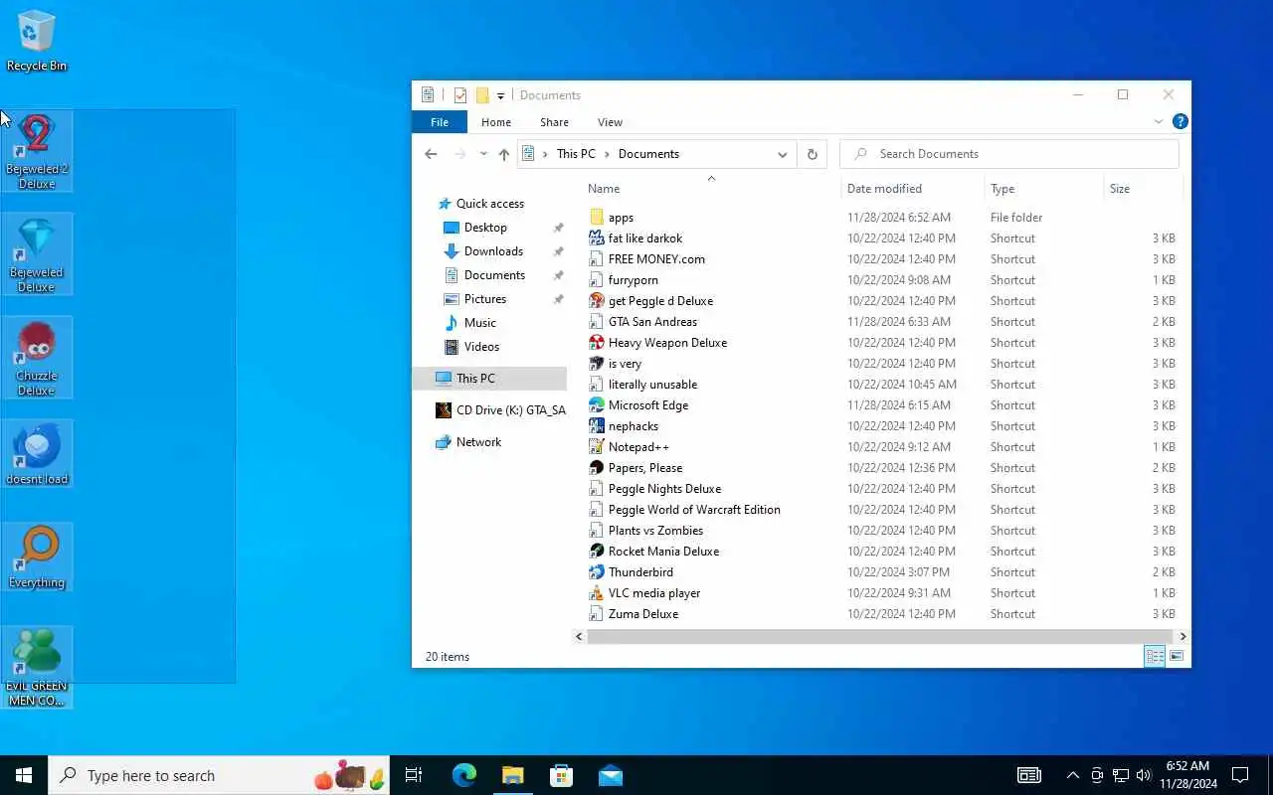Open the File menu tab
Screen dimensions: 1273x795
(x=440, y=122)
